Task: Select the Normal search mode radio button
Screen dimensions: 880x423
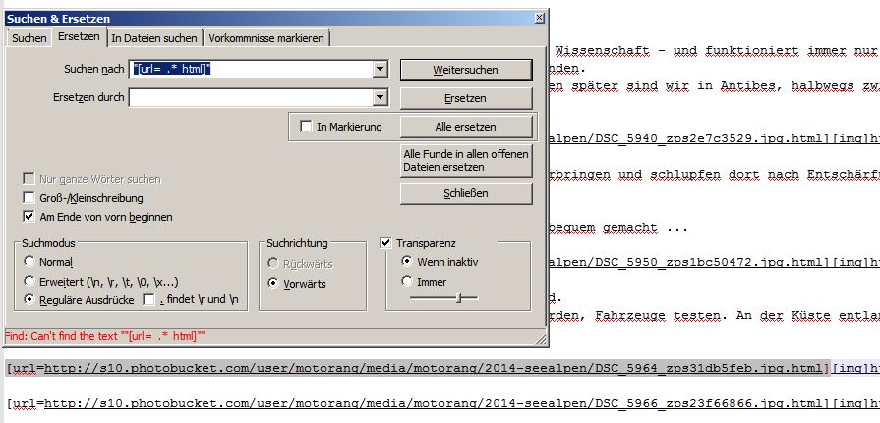Action: (x=30, y=262)
